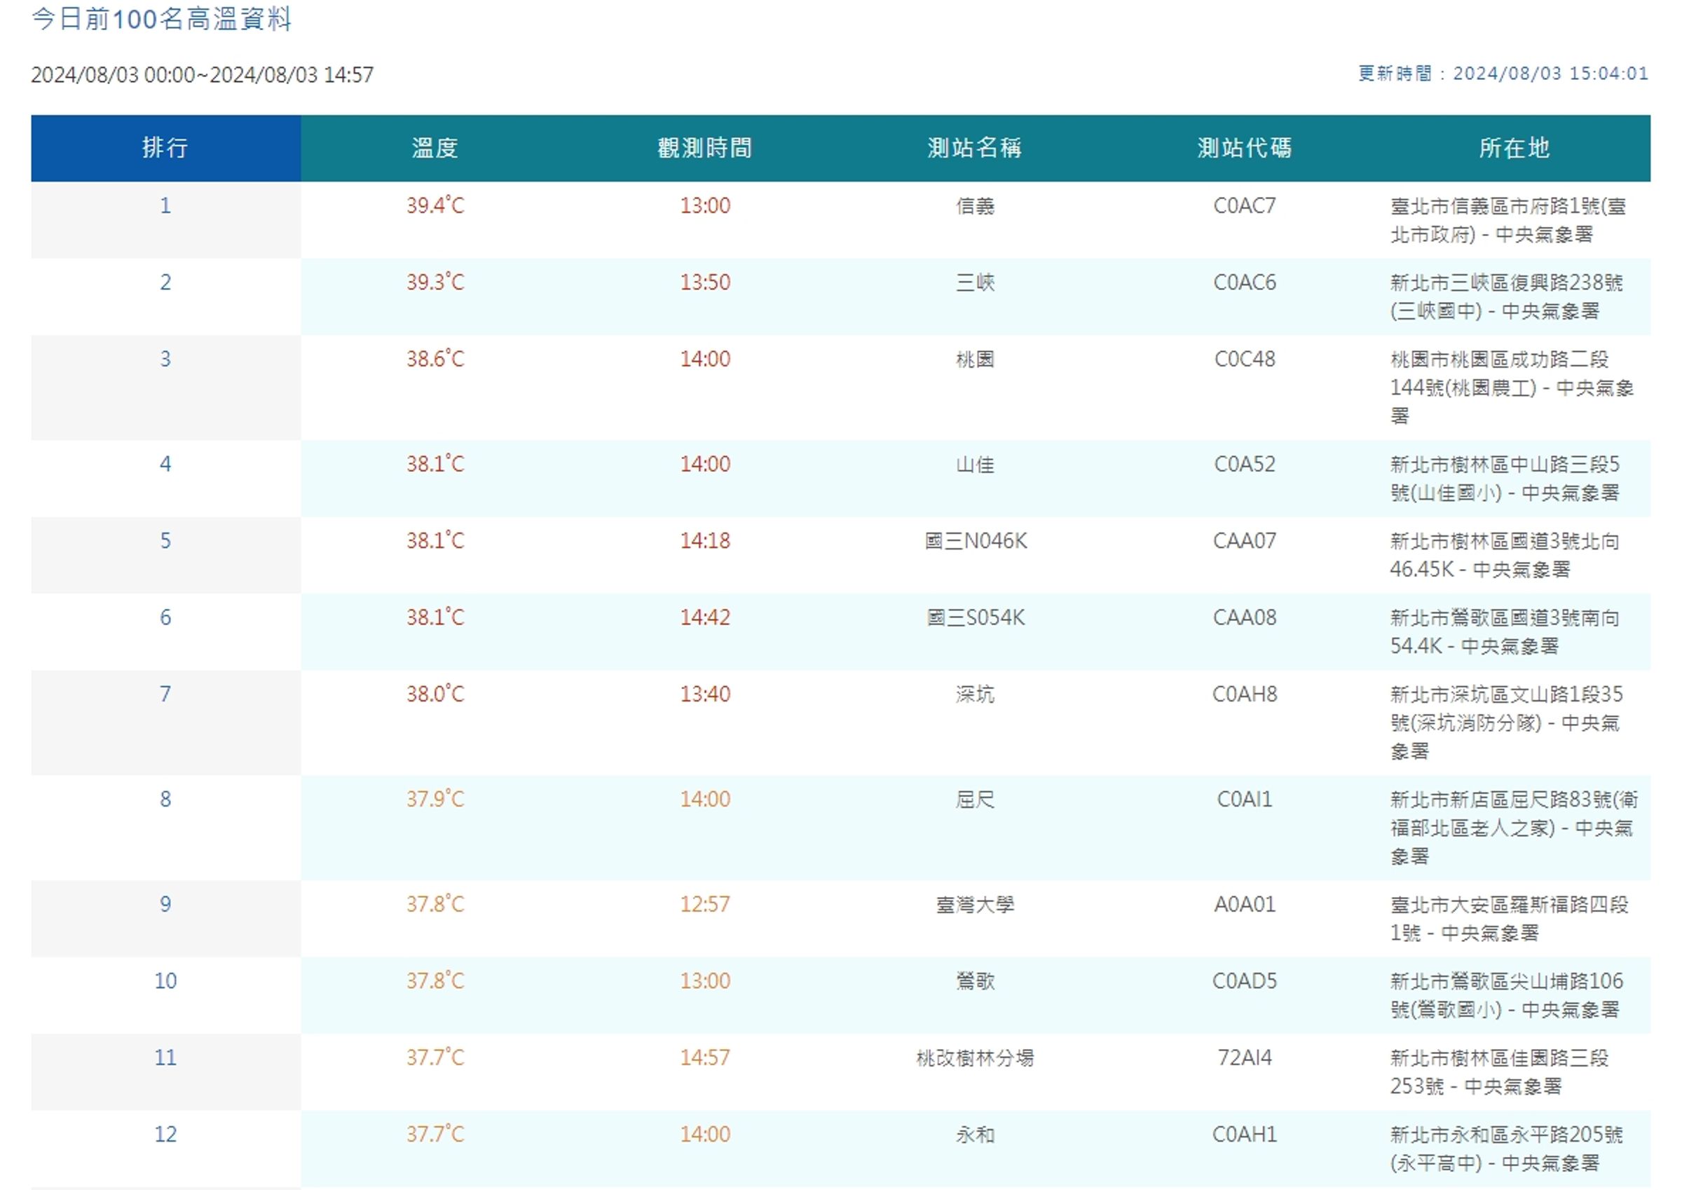
Task: Click station name 鶯歌
Action: pos(975,981)
